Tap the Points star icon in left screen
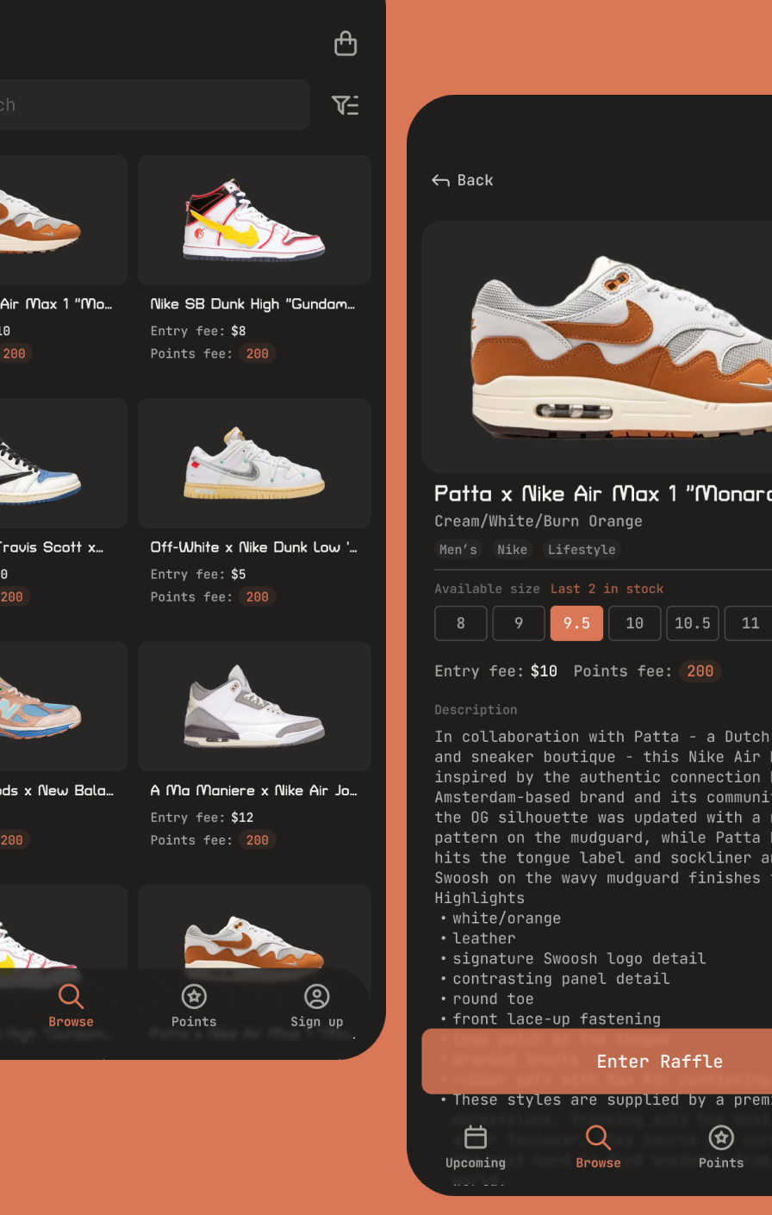 point(194,996)
